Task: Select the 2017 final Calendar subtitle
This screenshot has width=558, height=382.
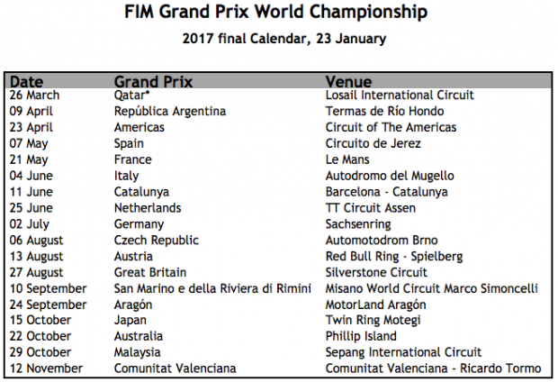Action: 284,39
